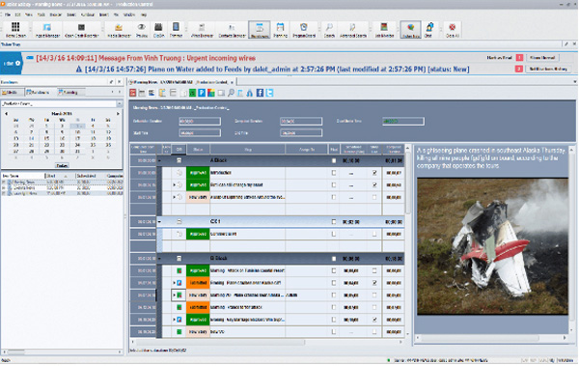579x366 pixels.
Task: Toggle the Ticker Tray toolbar button
Action: point(410,30)
